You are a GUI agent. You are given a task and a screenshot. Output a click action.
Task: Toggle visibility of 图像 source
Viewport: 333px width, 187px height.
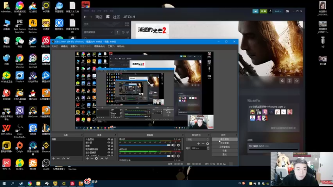pyautogui.click(x=109, y=146)
